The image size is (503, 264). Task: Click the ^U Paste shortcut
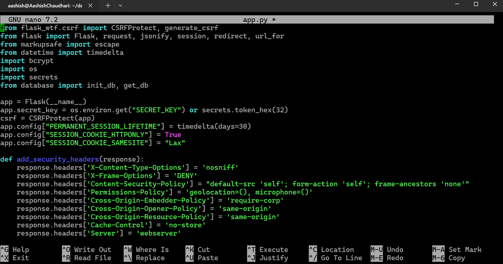tap(202, 258)
